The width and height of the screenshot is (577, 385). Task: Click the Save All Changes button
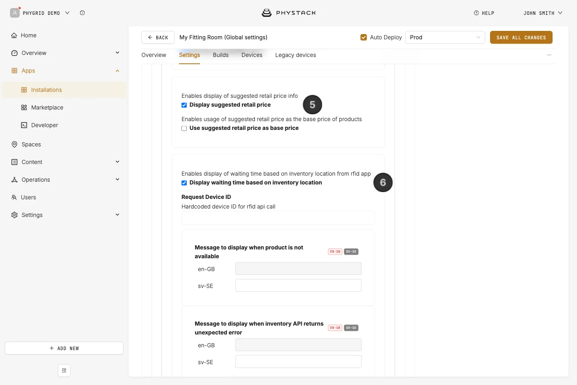point(521,37)
